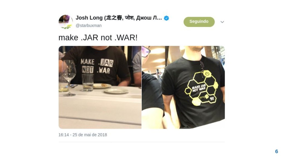Toggle the Seguindo follow button

point(199,22)
